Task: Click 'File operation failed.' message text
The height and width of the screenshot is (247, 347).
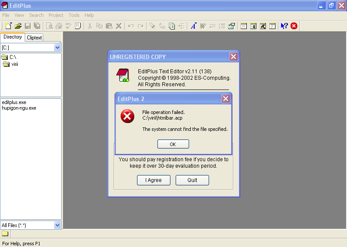Action: tap(164, 112)
